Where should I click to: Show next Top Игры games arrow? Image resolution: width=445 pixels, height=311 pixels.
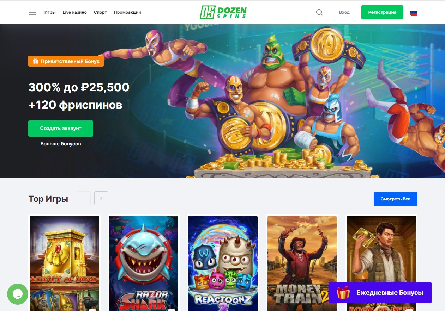(x=101, y=198)
